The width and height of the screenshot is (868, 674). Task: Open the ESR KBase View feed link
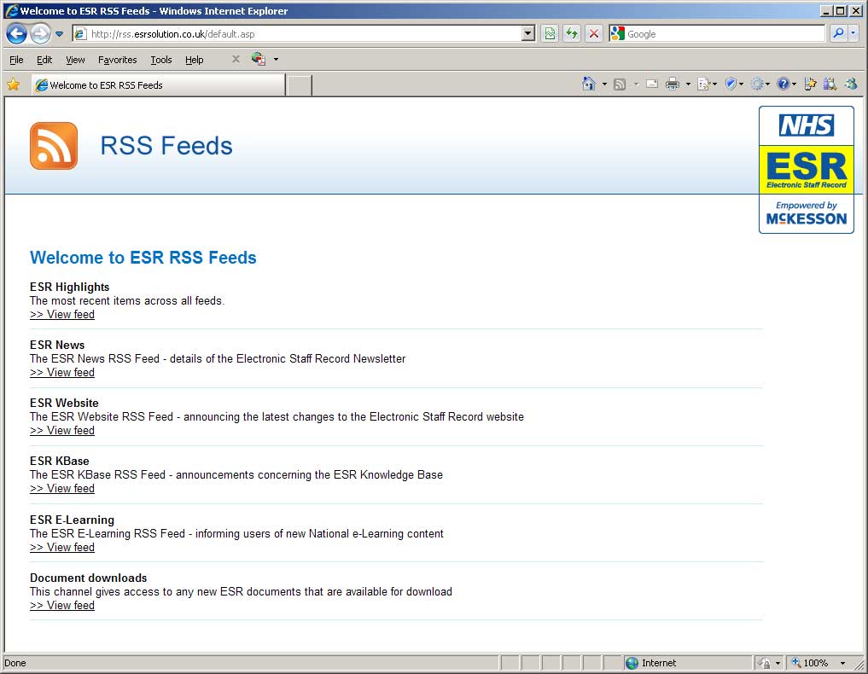62,489
